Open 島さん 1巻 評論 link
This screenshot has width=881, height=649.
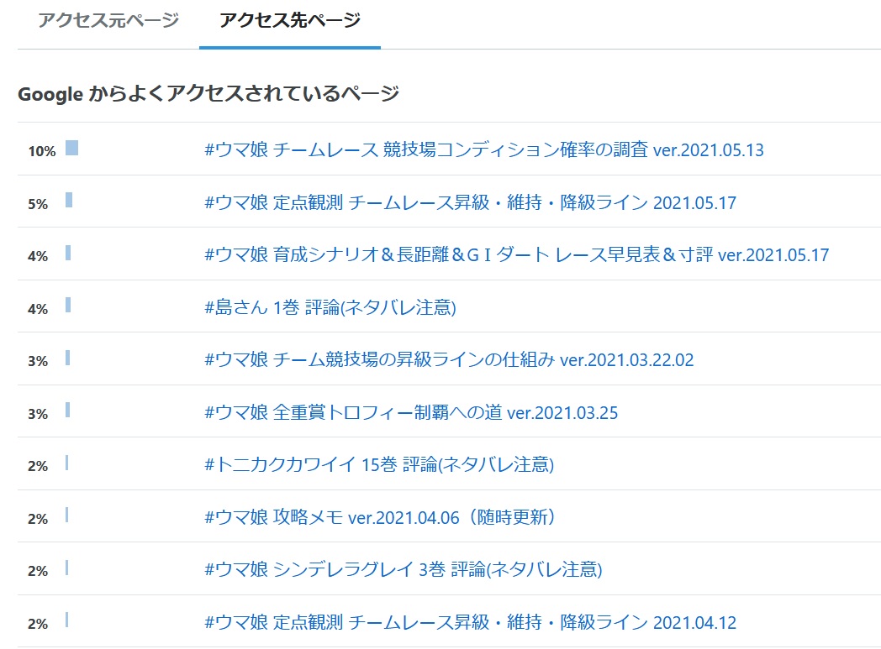330,306
